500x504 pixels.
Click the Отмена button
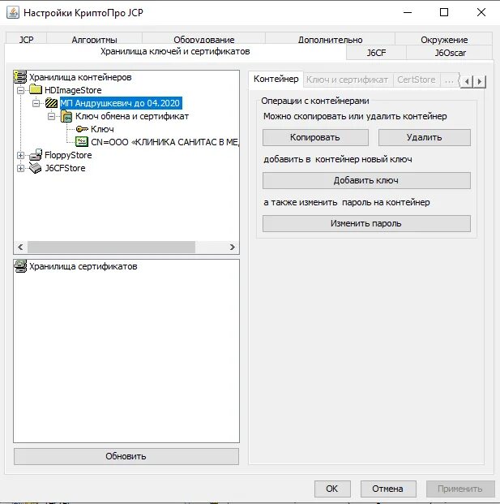[388, 489]
